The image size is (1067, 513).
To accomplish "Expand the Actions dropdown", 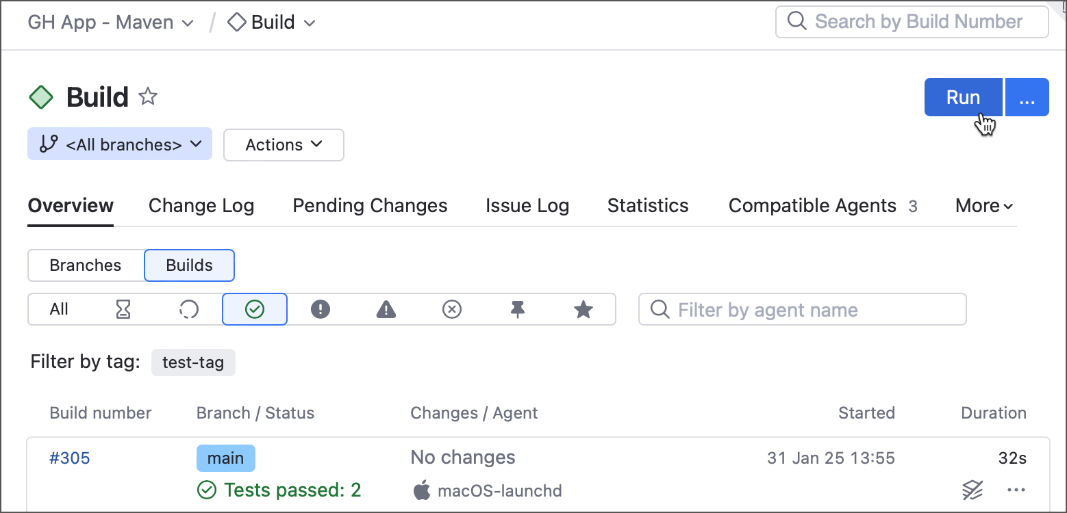I will point(284,144).
